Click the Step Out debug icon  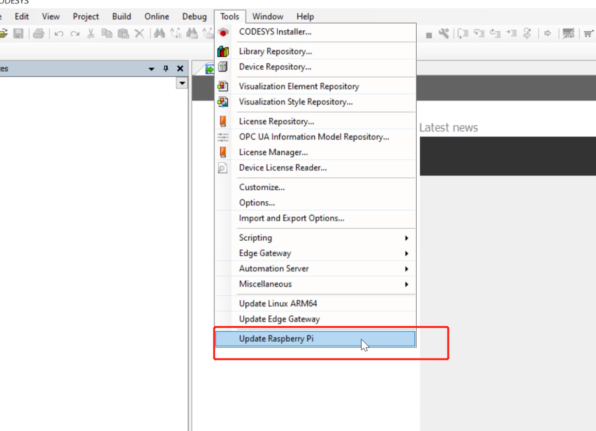click(495, 33)
